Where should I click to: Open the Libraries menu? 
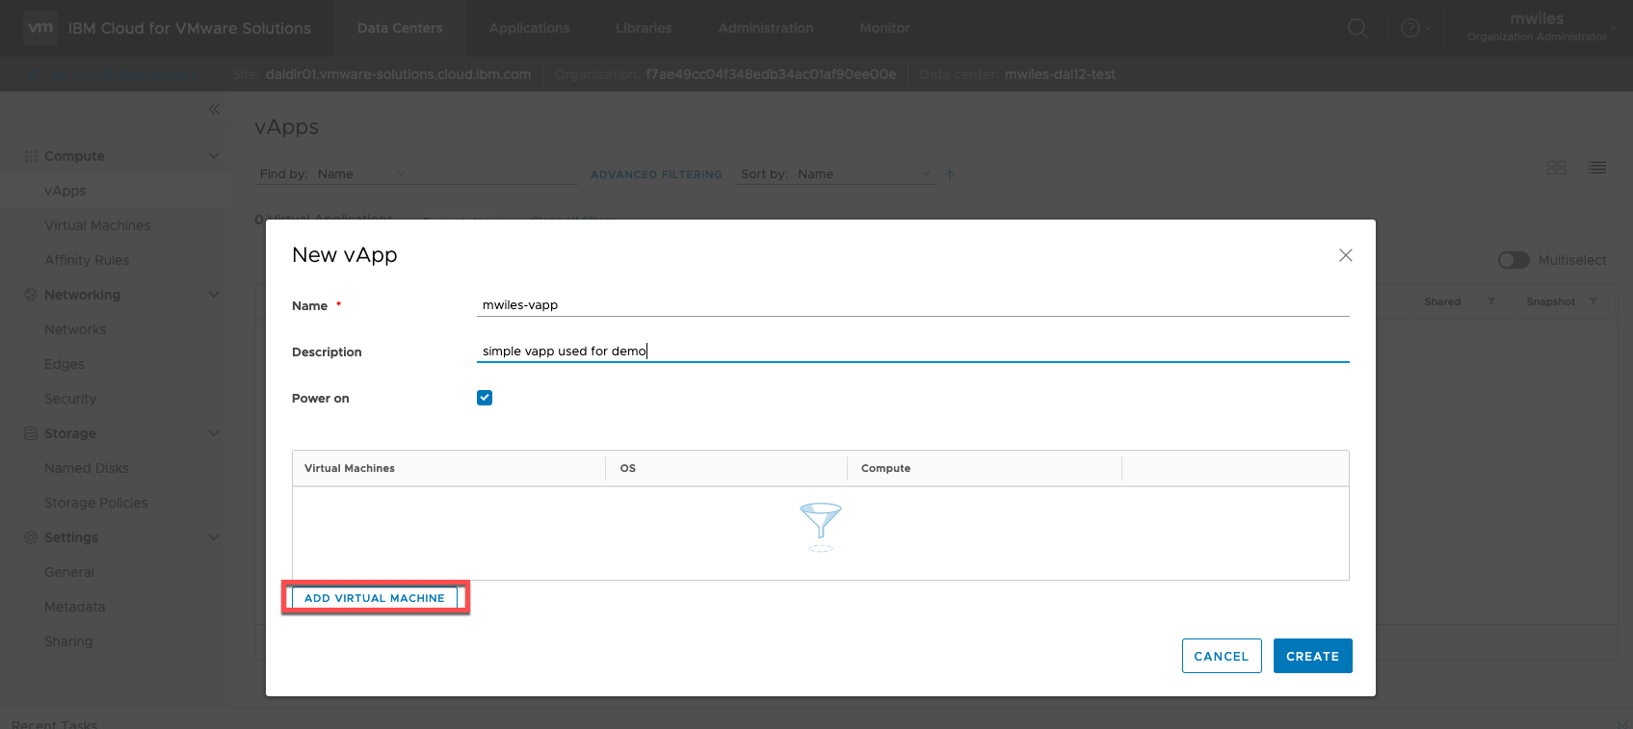(x=644, y=28)
